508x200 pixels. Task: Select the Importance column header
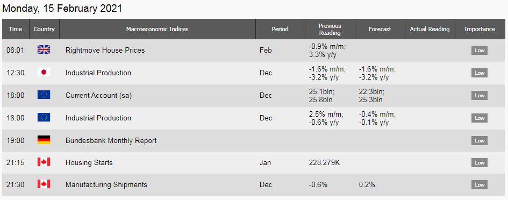coord(480,29)
